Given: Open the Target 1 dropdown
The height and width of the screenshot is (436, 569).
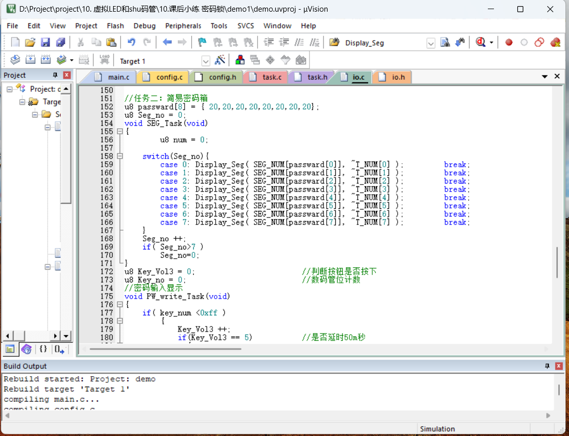Looking at the screenshot, I should point(206,61).
